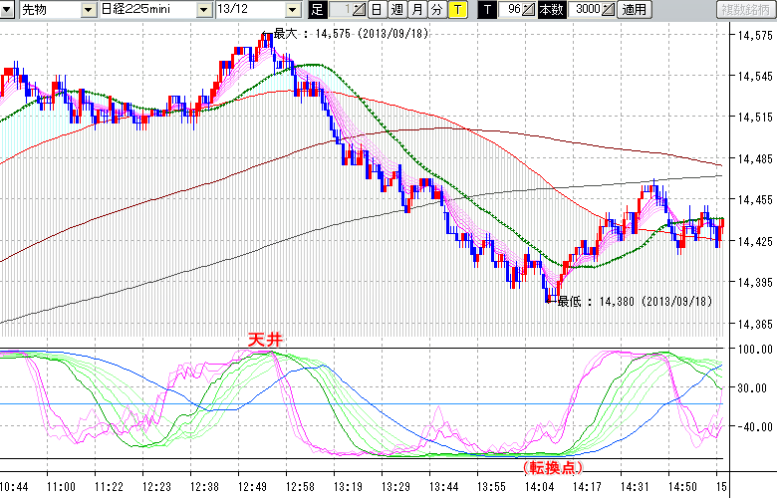Select the 日 daily timeframe button
Viewport: 777px width, 498px height.
click(377, 10)
